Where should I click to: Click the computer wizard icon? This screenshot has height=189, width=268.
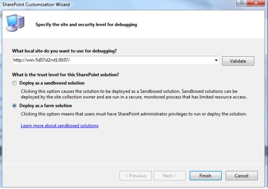15,23
